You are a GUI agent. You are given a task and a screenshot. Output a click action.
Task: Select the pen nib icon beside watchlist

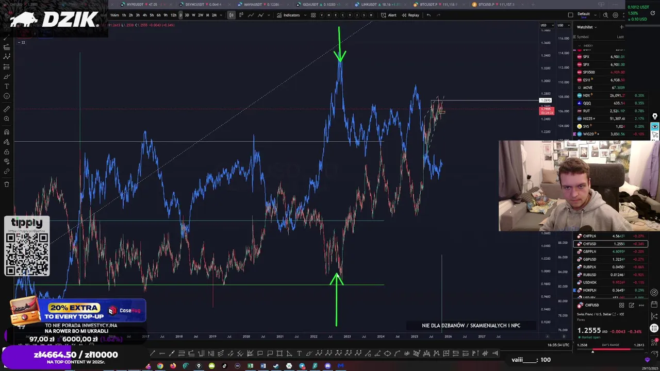pyautogui.click(x=655, y=117)
